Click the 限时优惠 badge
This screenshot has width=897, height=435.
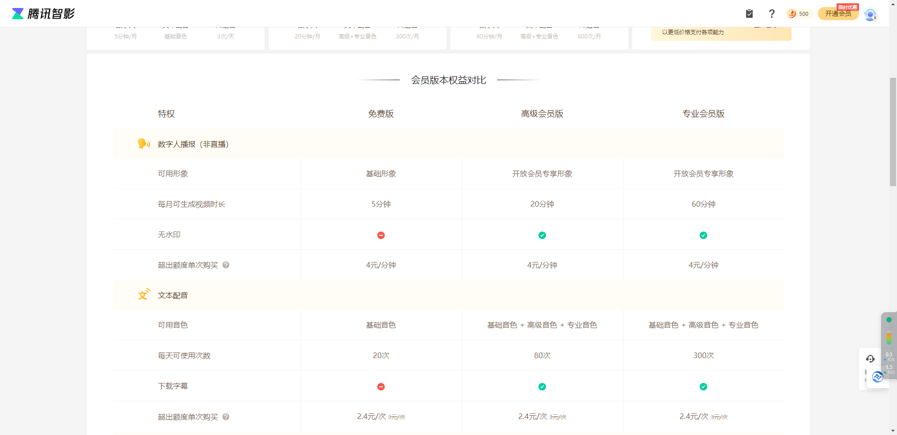point(849,6)
